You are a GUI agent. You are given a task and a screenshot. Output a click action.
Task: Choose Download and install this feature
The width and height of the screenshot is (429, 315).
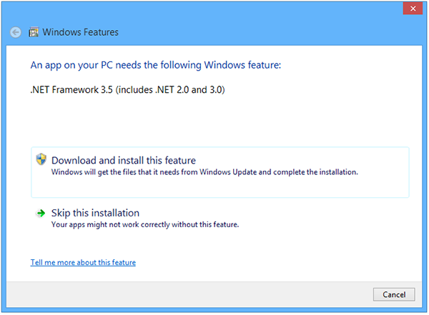[x=220, y=172]
